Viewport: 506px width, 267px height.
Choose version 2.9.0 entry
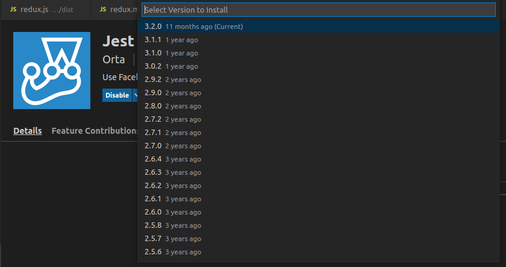click(319, 93)
